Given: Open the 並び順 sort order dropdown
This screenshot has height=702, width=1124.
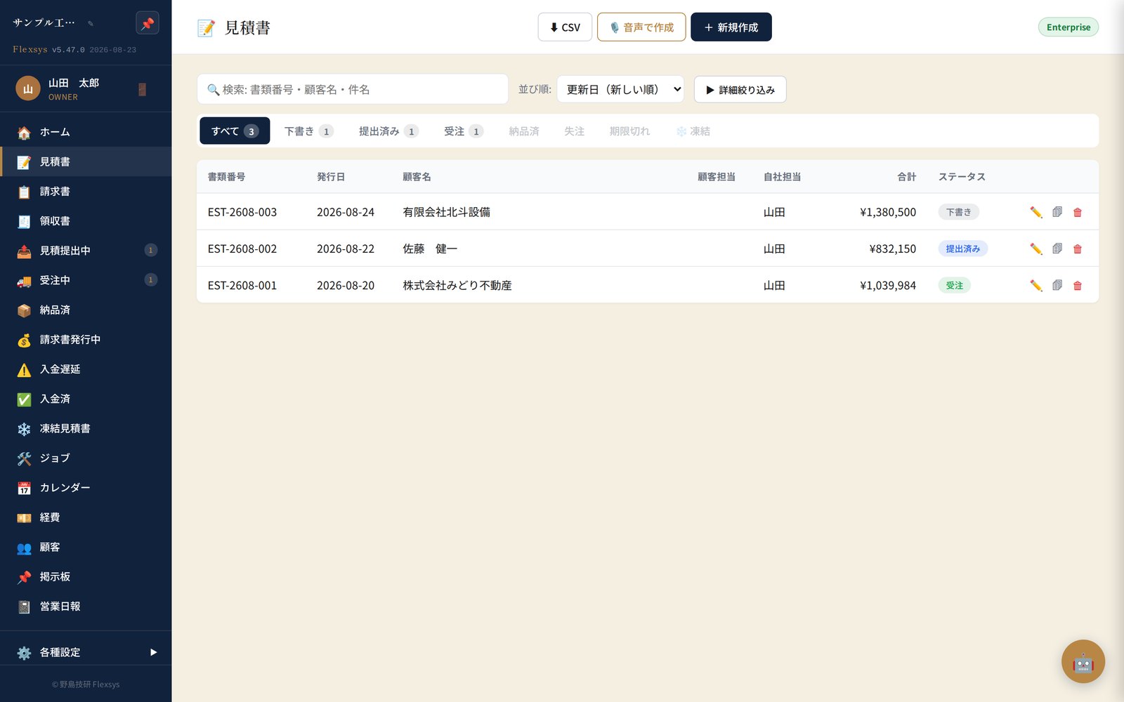Looking at the screenshot, I should click(620, 89).
